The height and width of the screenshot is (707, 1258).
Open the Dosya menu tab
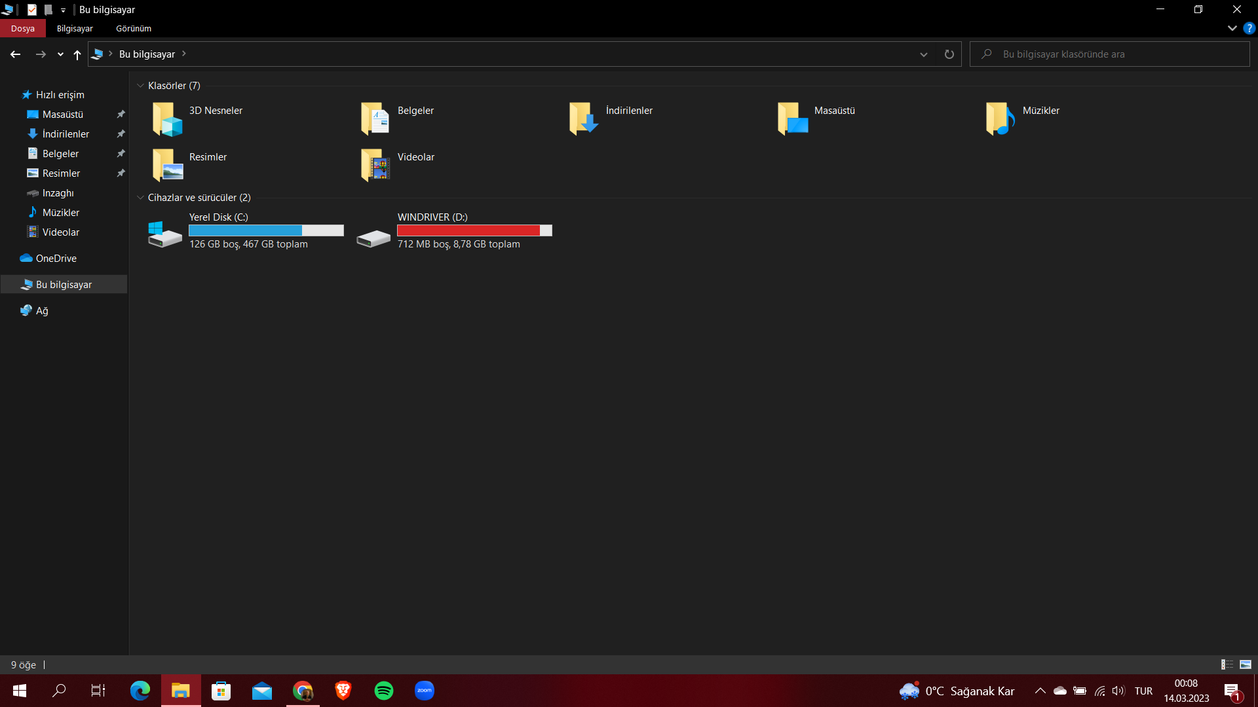pos(22,28)
